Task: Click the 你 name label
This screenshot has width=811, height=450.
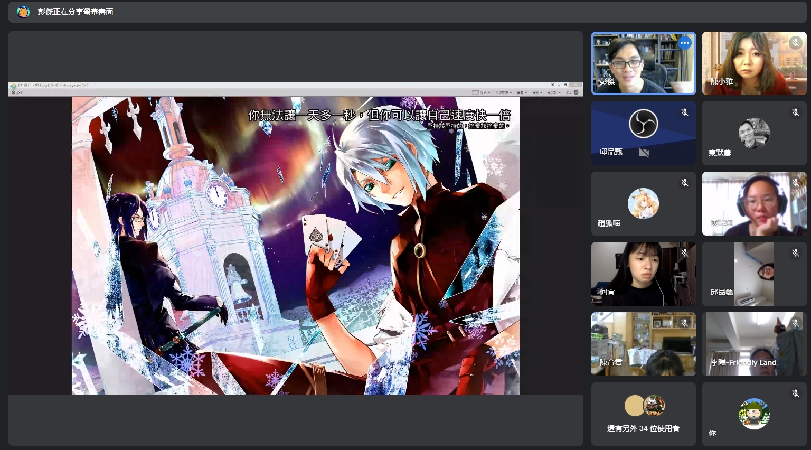Action: click(x=712, y=433)
